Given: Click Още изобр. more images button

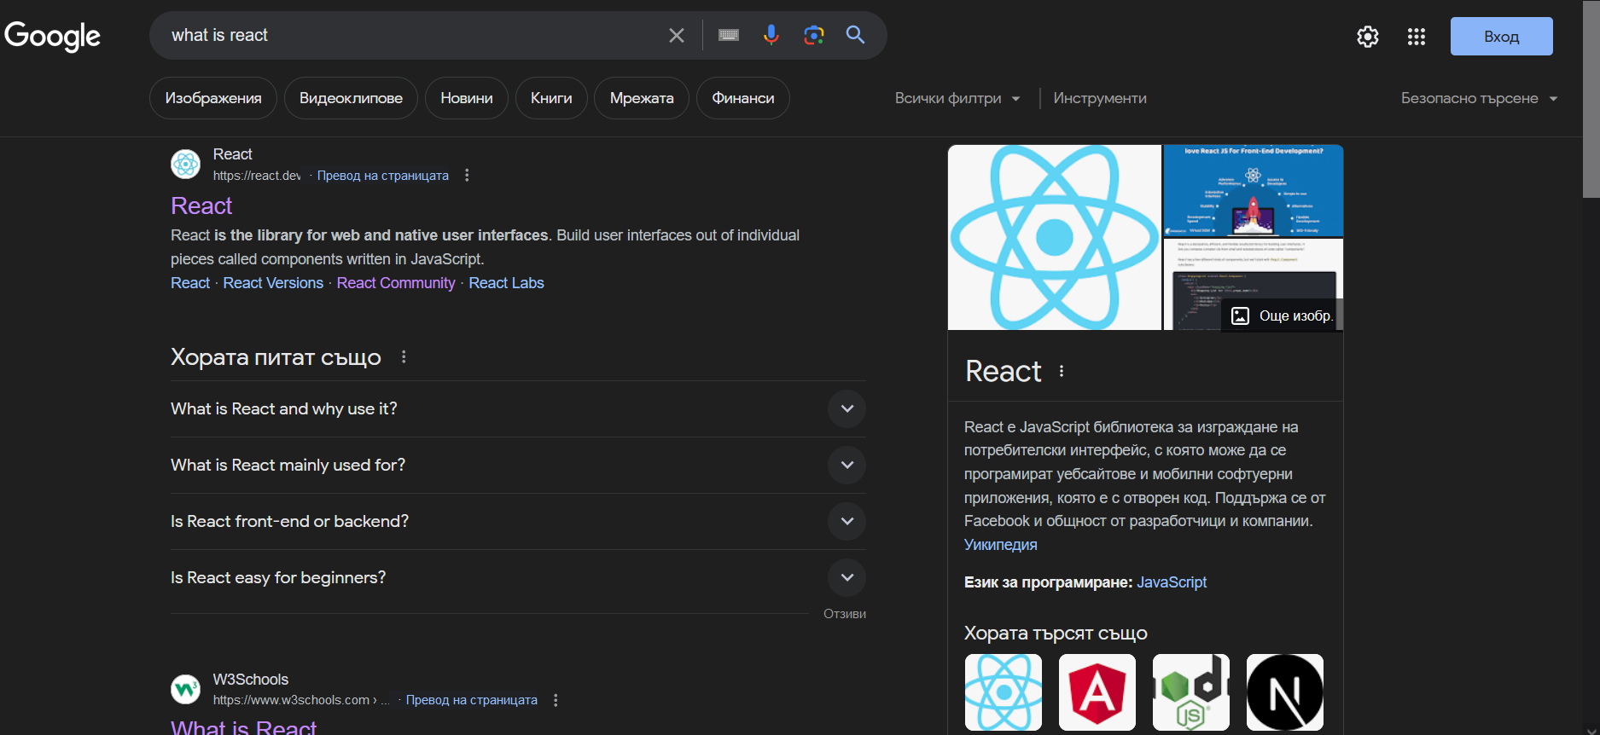Looking at the screenshot, I should (x=1282, y=315).
